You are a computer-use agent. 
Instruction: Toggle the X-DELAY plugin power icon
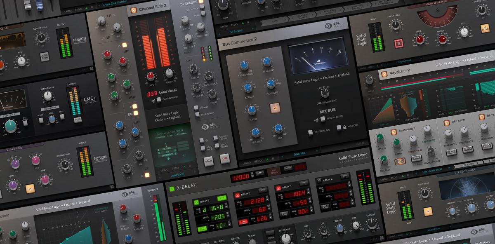pos(172,189)
